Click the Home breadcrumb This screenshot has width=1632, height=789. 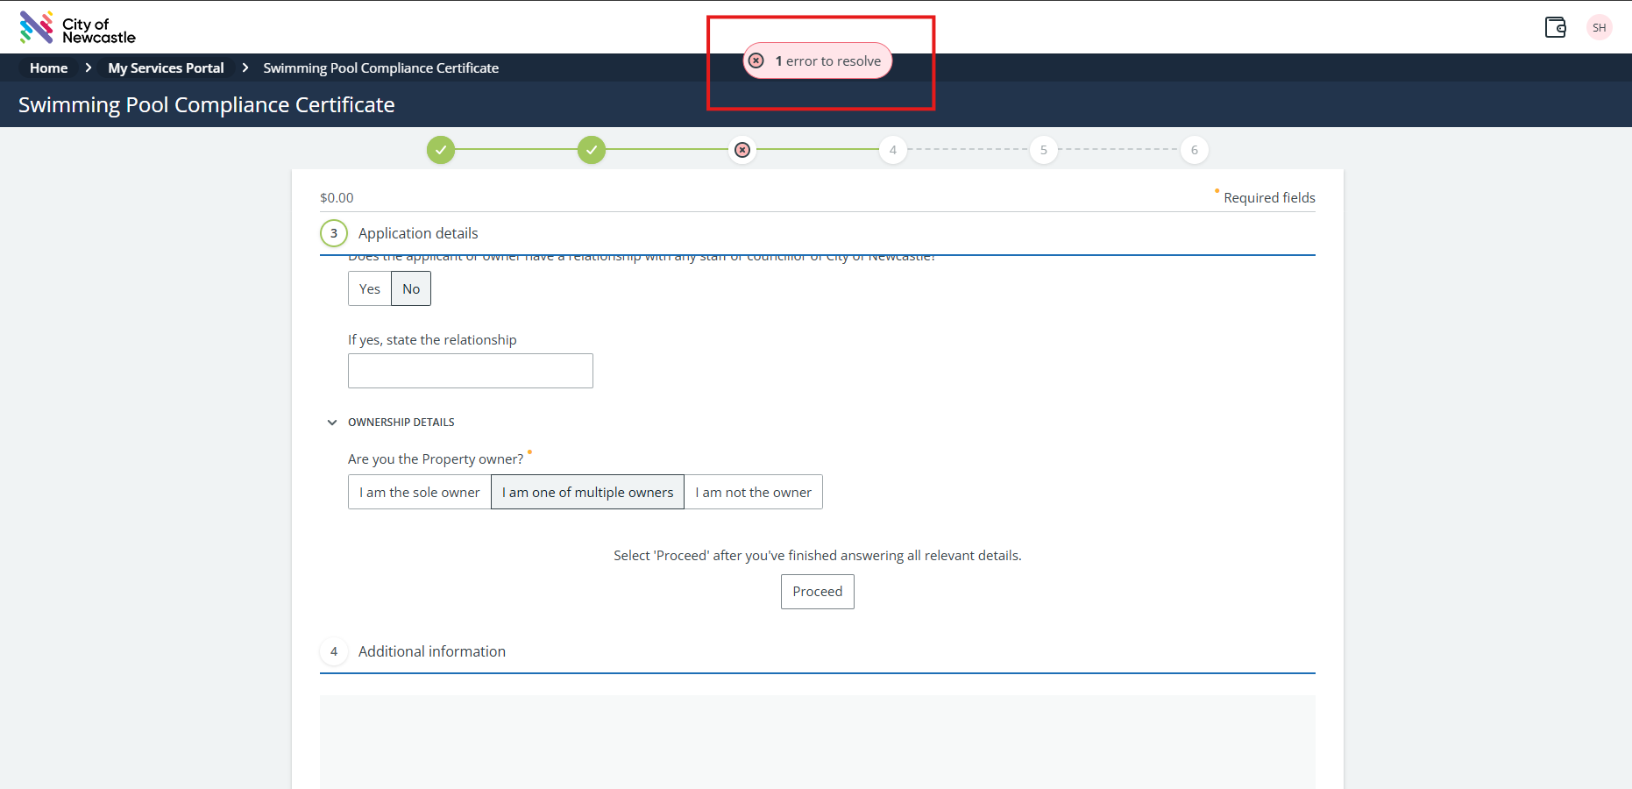(48, 68)
